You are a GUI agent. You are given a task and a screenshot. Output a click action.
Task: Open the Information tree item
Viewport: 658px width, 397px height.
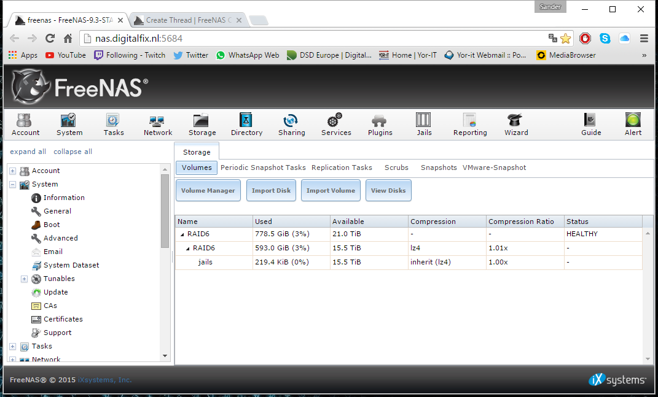(x=64, y=198)
